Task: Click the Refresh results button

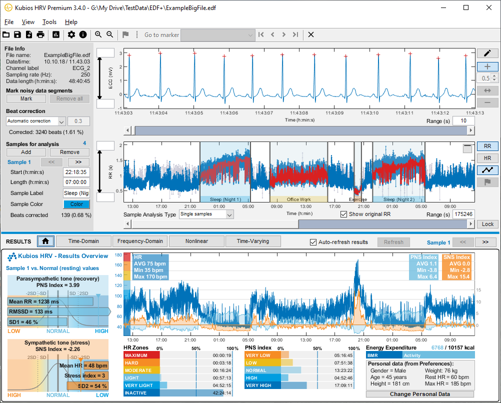Action: click(393, 242)
